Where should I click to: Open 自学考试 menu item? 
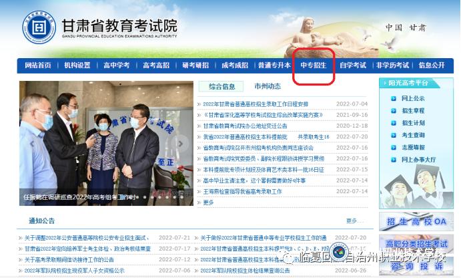(353, 65)
